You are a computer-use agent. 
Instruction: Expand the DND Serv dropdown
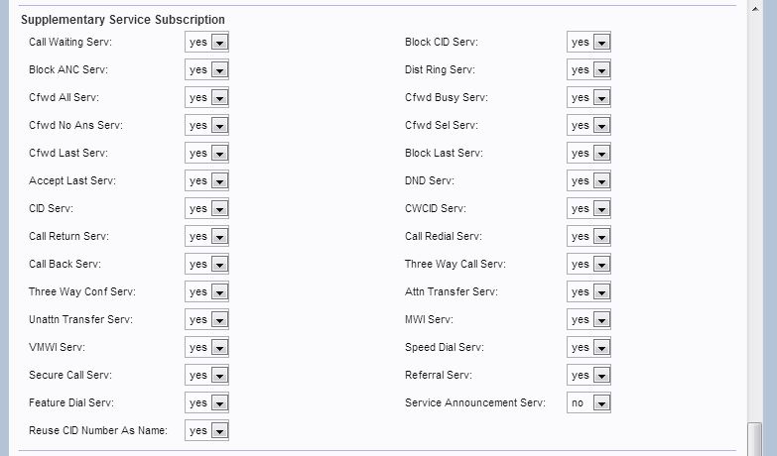click(x=588, y=181)
